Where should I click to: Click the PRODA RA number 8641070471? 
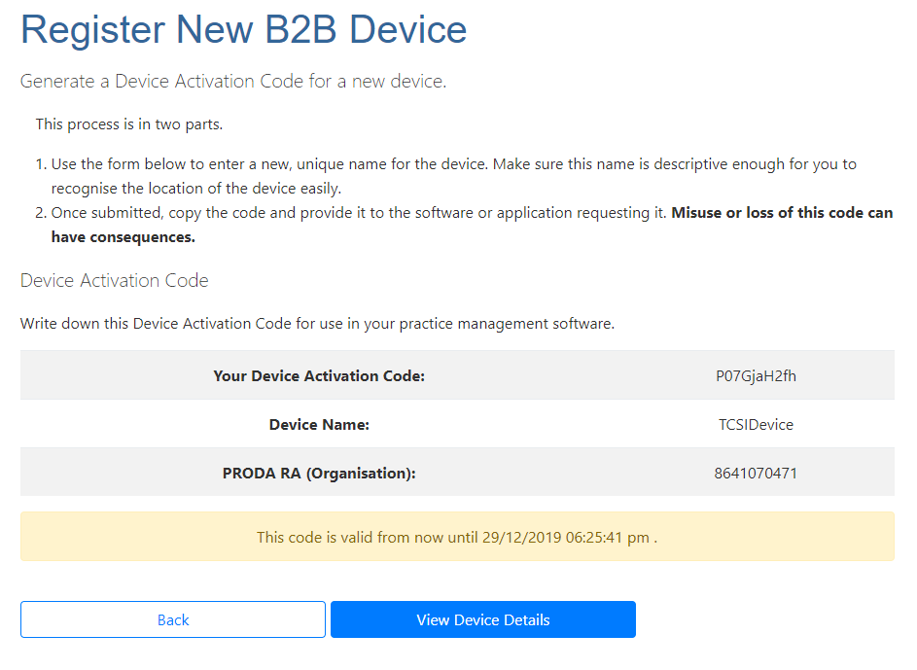(x=756, y=474)
